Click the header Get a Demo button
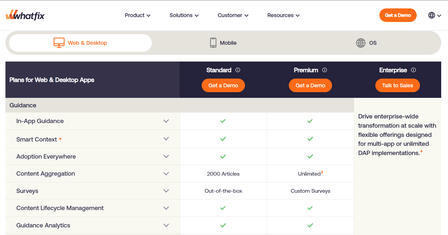448x235 pixels. tap(398, 15)
